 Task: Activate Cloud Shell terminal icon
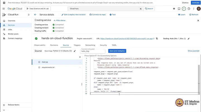(179, 9)
